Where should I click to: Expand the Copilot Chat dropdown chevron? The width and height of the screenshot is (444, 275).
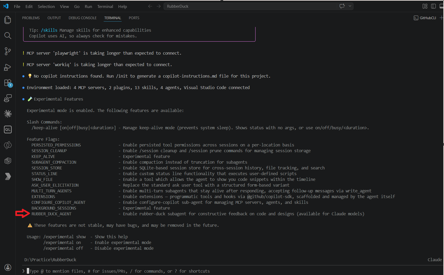pyautogui.click(x=350, y=6)
